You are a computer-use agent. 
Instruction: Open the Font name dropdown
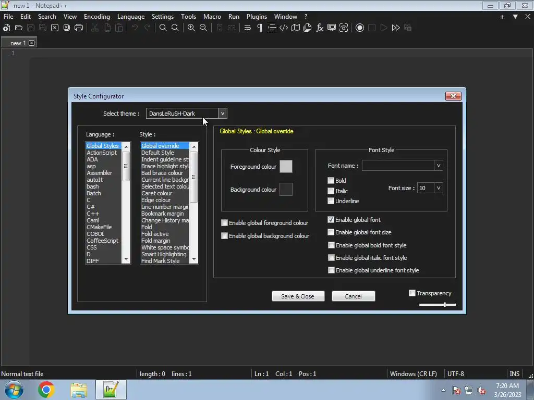tap(438, 166)
